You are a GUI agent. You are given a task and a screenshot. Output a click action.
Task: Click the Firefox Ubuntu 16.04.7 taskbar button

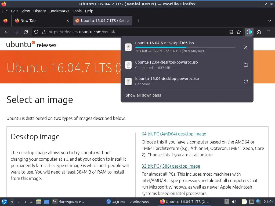tap(184, 202)
